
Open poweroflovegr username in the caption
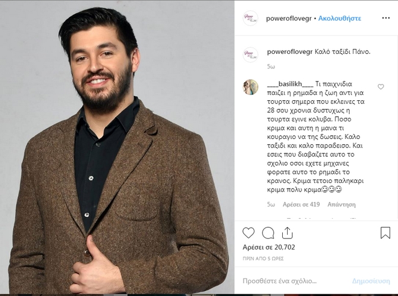(x=289, y=52)
